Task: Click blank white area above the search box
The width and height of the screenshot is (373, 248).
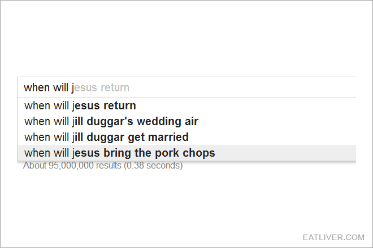Action: pyautogui.click(x=186, y=38)
